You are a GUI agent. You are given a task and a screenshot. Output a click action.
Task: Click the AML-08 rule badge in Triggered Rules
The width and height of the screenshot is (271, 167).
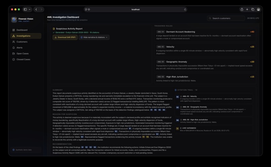(x=161, y=77)
